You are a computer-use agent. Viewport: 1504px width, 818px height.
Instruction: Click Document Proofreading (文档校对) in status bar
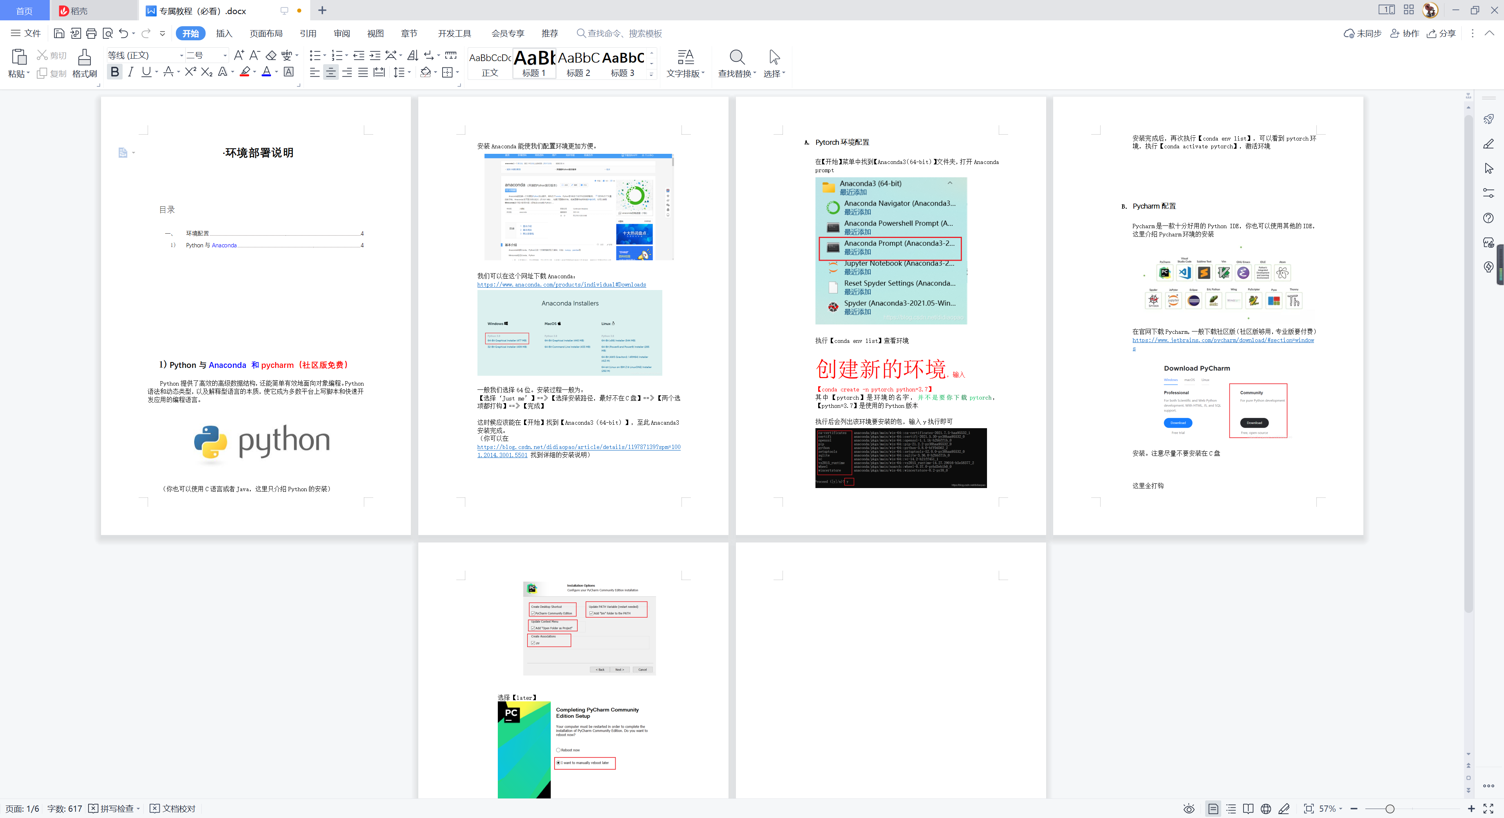pyautogui.click(x=173, y=809)
